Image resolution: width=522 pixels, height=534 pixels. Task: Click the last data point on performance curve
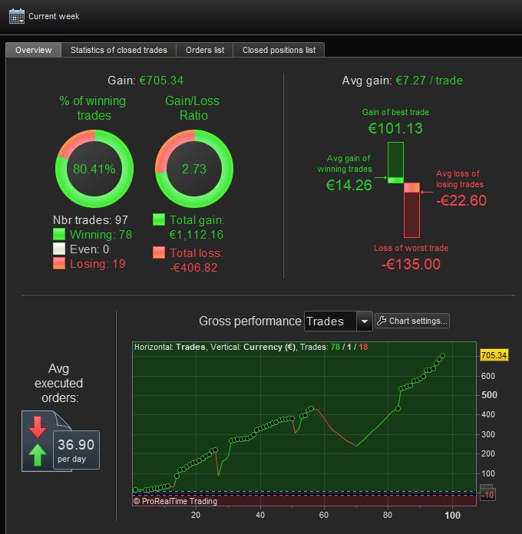[x=443, y=355]
